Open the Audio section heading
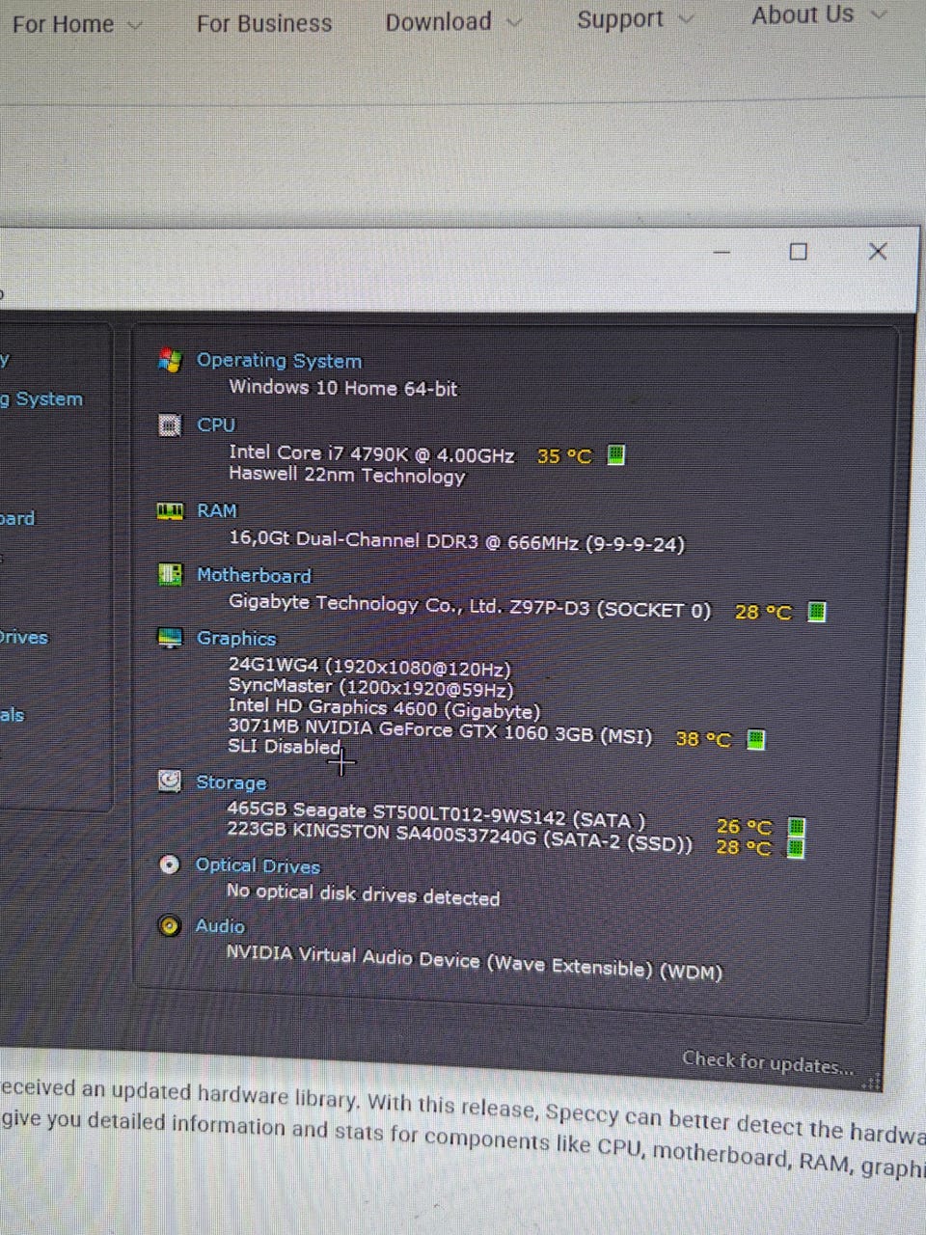Screen dimensions: 926x1235 [220, 926]
